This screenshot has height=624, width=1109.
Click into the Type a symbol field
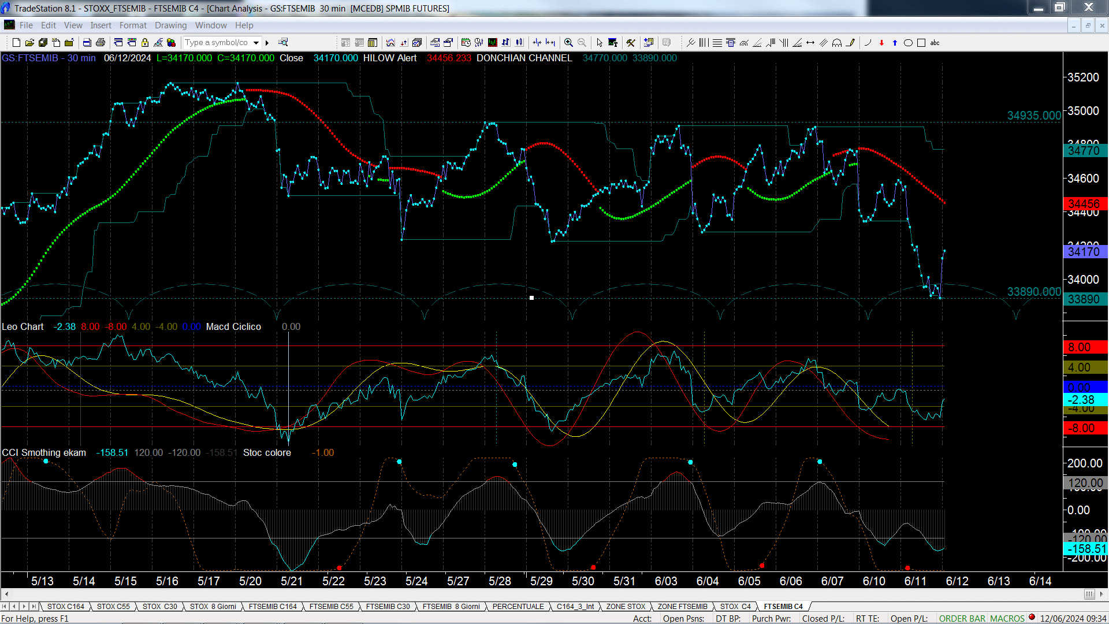pos(217,43)
